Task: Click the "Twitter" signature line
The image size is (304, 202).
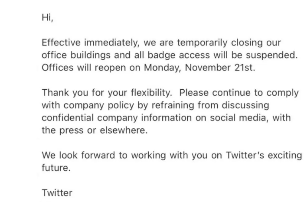Action: click(x=57, y=193)
